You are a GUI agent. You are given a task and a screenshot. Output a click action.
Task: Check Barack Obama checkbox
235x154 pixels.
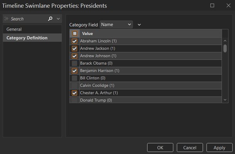pos(74,63)
